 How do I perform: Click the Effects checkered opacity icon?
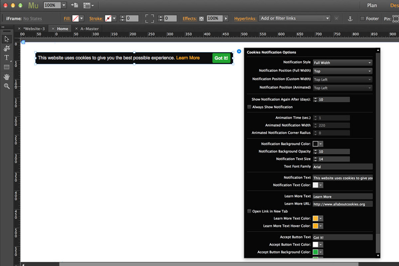(x=201, y=19)
